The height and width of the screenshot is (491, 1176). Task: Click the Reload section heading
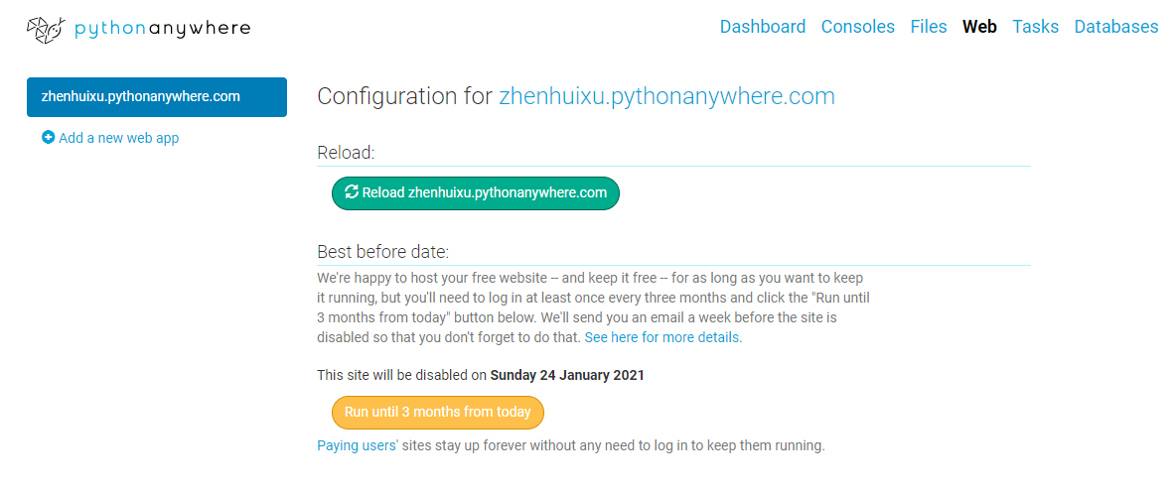pos(346,153)
